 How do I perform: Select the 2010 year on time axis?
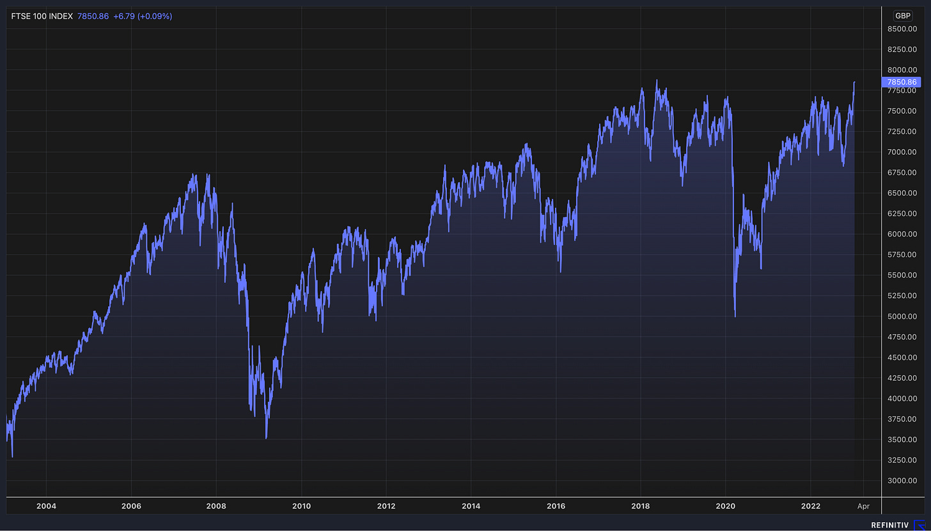pyautogui.click(x=301, y=506)
